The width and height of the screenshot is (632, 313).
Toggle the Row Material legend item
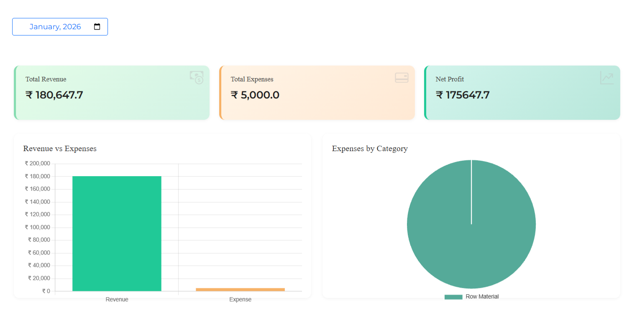coord(471,297)
